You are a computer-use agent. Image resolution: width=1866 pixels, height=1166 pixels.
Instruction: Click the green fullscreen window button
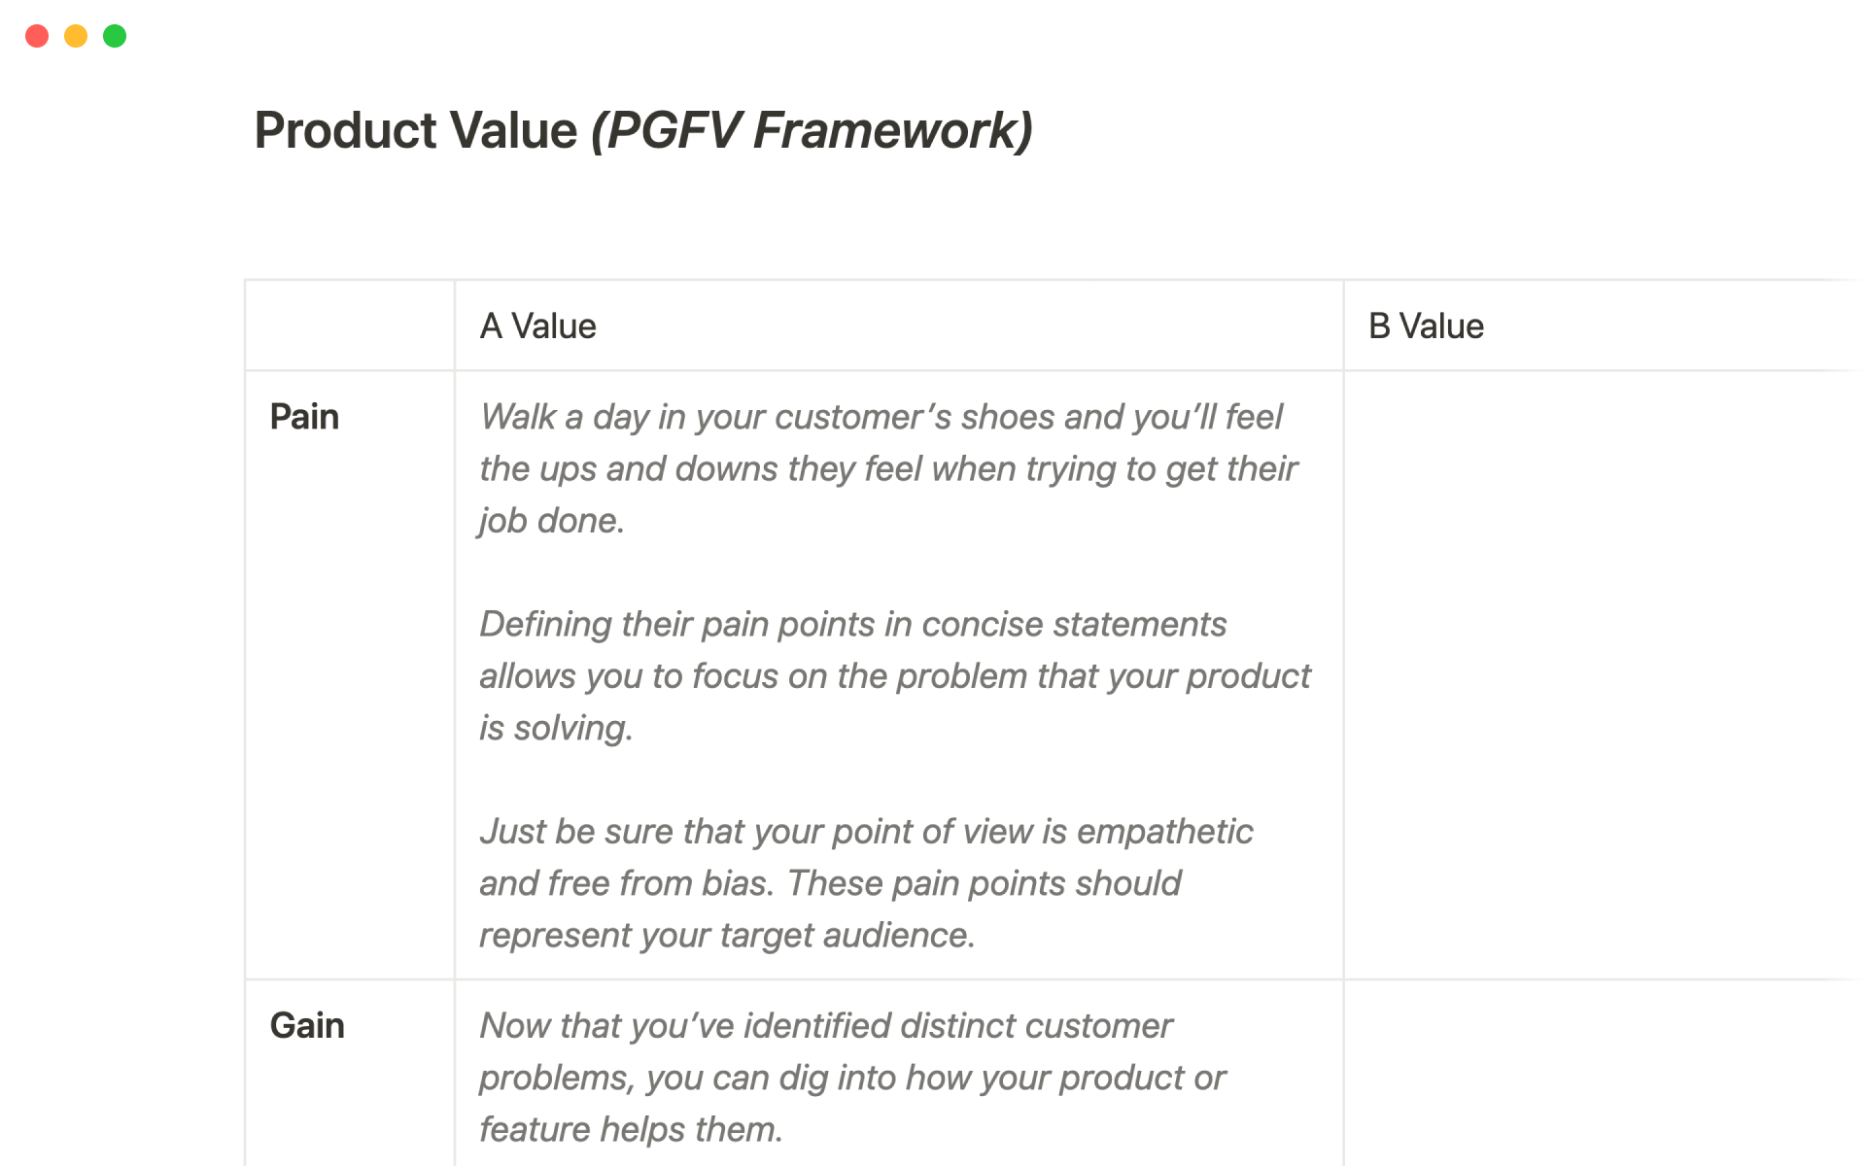[115, 36]
